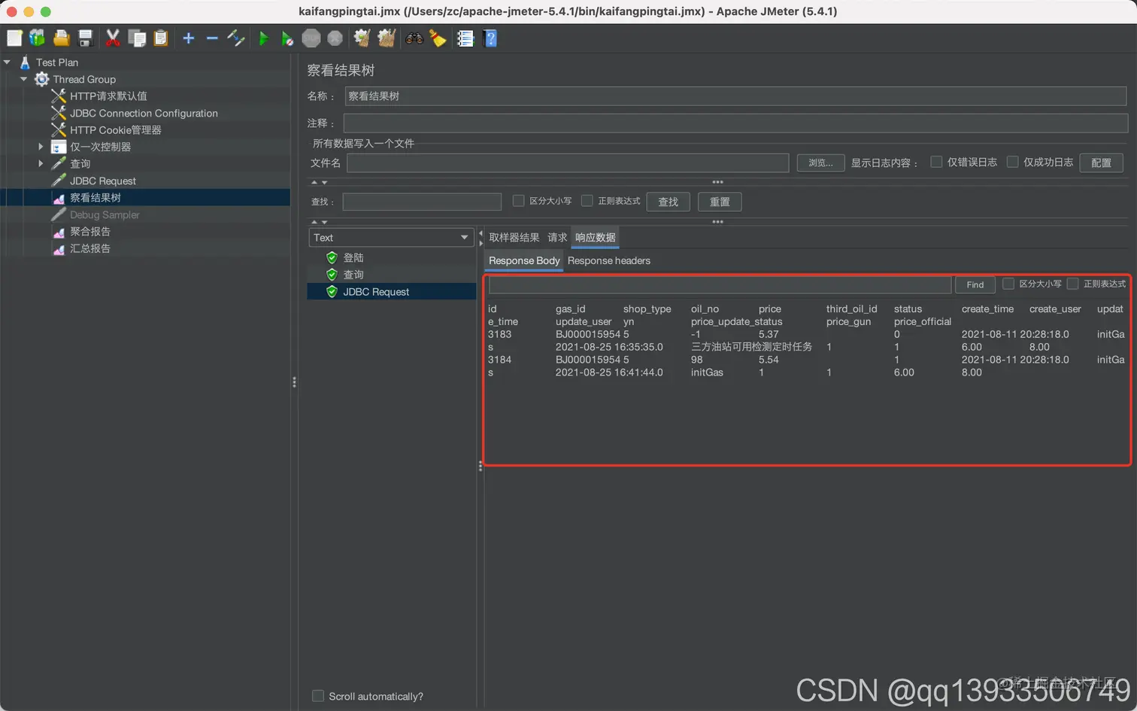1137x711 pixels.
Task: Click the 查找 search button
Action: (x=668, y=202)
